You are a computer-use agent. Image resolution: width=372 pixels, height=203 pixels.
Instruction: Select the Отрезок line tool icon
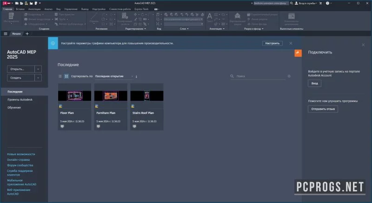point(94,17)
